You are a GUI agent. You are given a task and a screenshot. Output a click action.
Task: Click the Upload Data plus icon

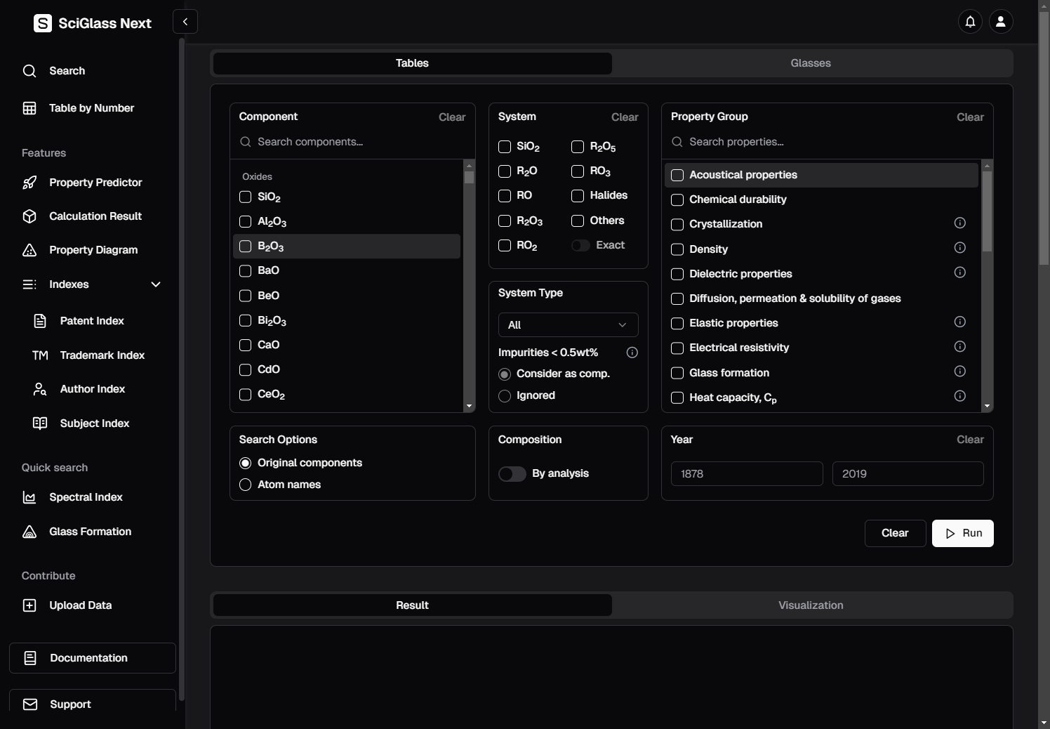point(29,605)
